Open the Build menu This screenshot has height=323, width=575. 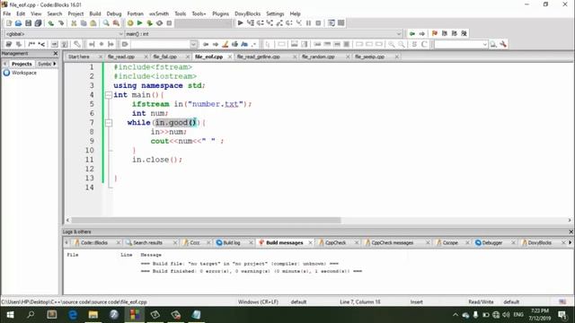point(95,13)
